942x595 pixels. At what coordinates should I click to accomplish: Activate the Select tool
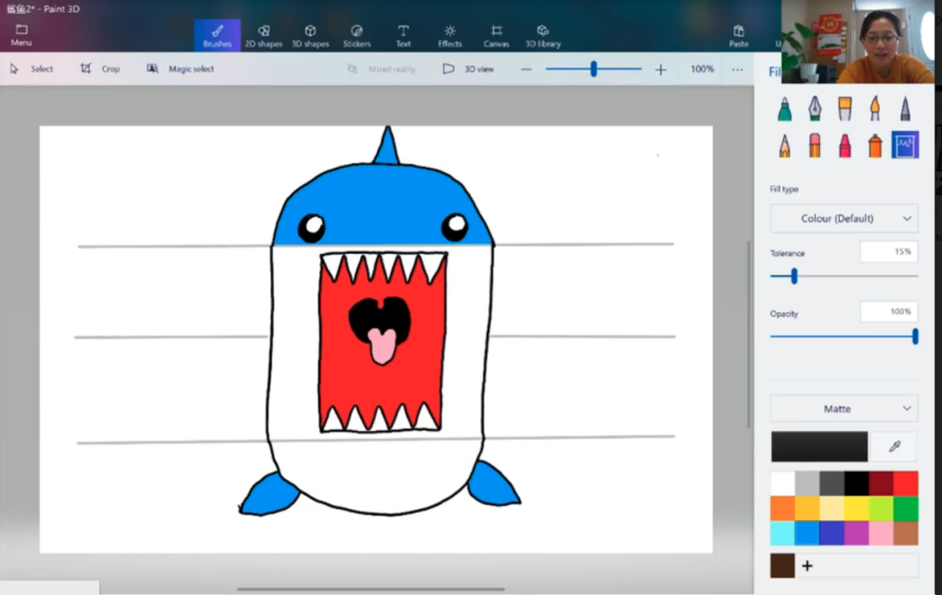pos(32,69)
